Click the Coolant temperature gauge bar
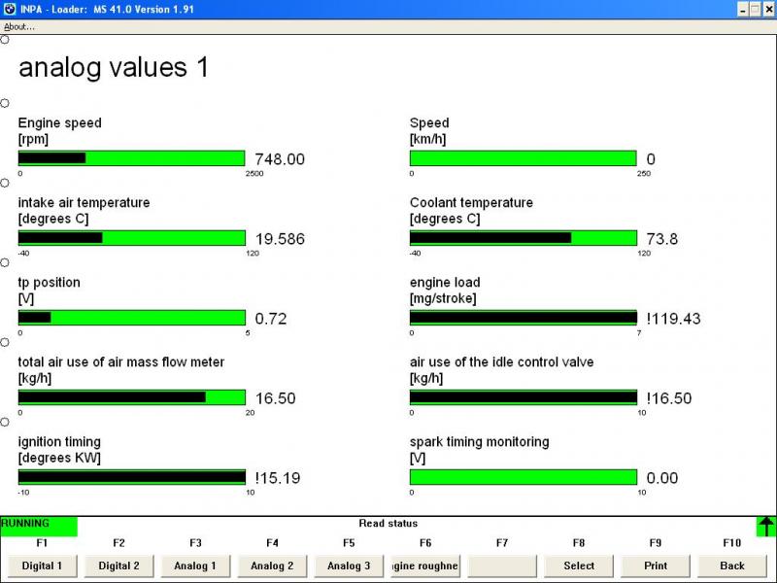 click(523, 238)
